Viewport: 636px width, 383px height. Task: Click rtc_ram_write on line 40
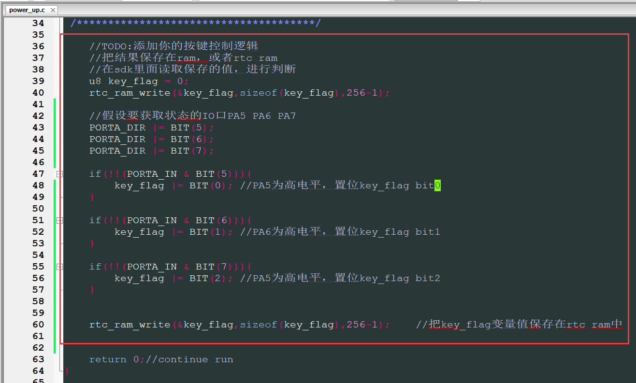click(x=130, y=93)
